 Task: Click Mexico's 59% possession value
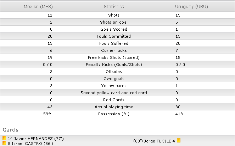pos(48,114)
